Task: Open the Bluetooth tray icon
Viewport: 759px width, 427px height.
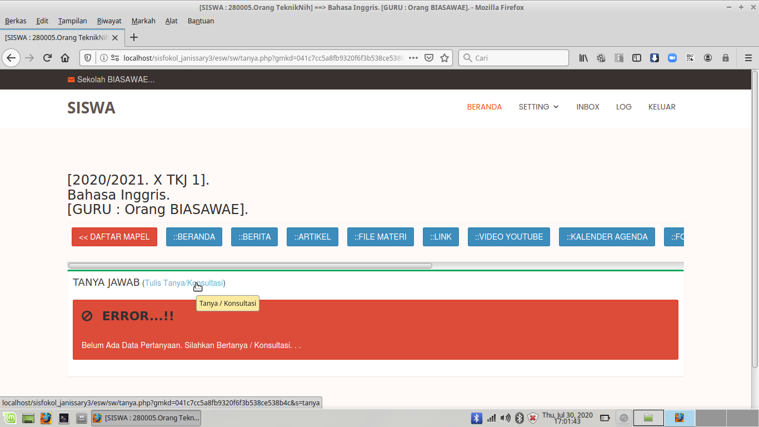Action: click(x=476, y=418)
